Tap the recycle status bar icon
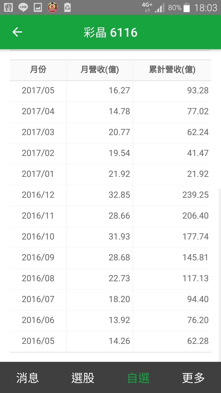This screenshot has width=221, height=393. pos(68,7)
